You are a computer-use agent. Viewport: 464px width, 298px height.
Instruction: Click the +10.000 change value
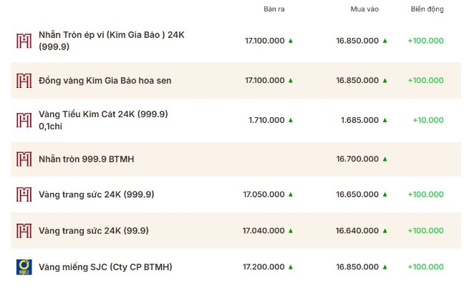(x=427, y=120)
